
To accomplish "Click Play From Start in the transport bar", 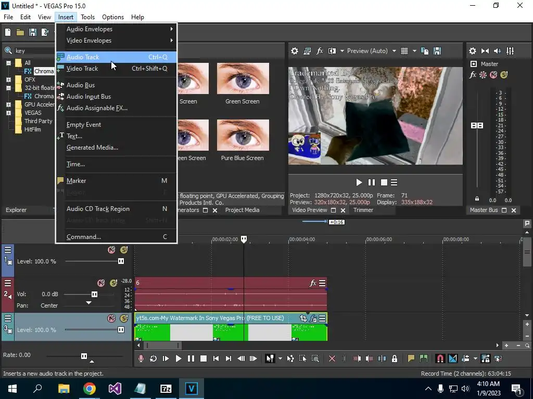I will tap(166, 358).
